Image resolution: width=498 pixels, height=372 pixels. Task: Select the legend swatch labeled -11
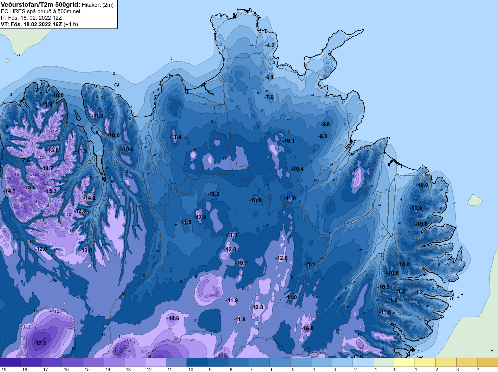pos(176,362)
